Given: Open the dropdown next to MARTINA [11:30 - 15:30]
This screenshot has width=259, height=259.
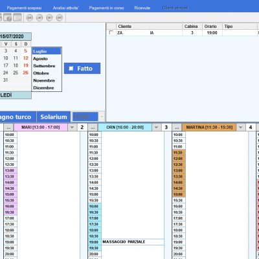Looking at the screenshot, I should click(240, 128).
